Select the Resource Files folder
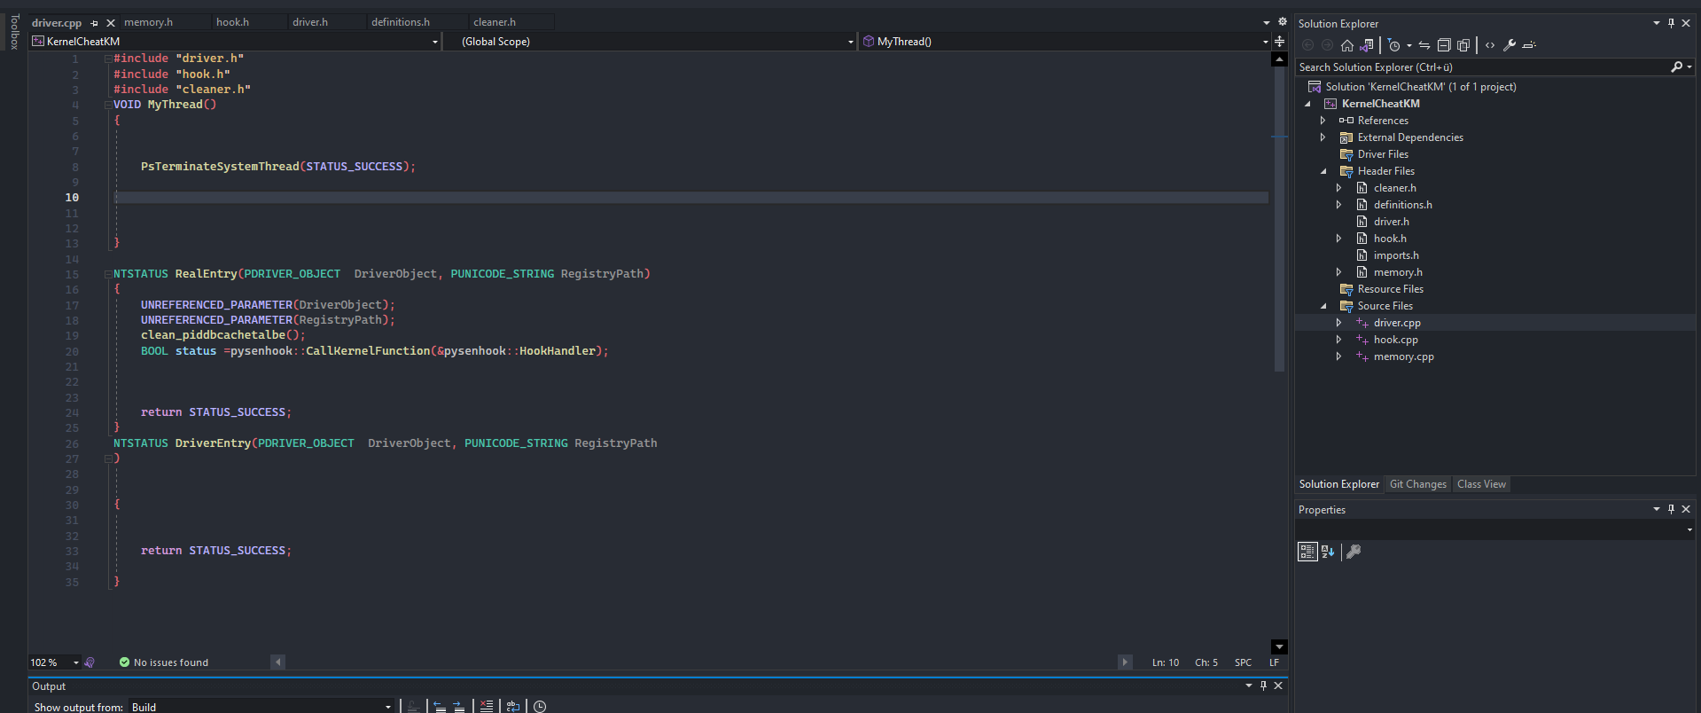The height and width of the screenshot is (713, 1701). 1390,289
